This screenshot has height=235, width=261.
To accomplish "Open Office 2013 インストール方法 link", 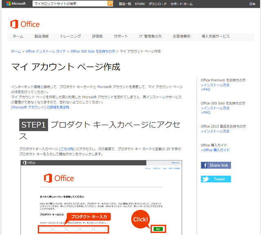I will tap(215, 131).
